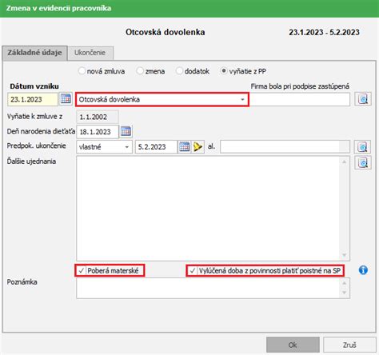Confirm with the Ok button

pos(293,345)
